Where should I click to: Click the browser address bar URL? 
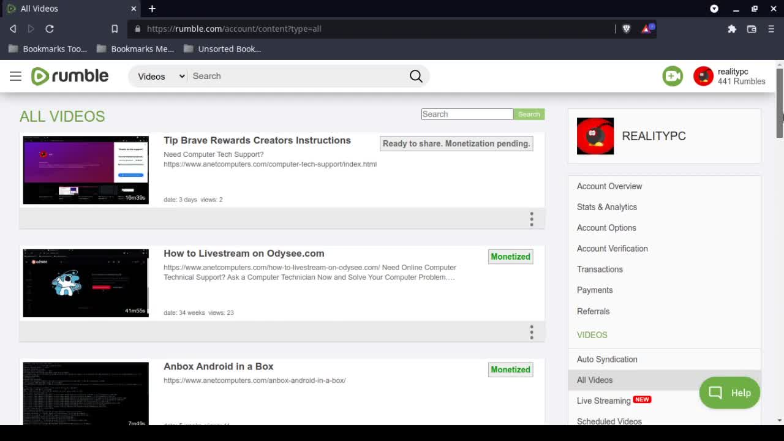[x=234, y=29]
